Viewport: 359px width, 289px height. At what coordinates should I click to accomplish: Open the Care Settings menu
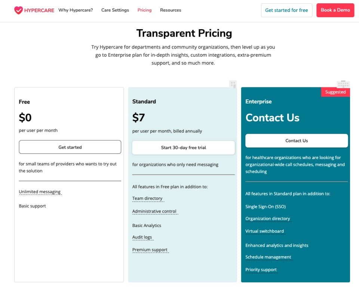[115, 10]
